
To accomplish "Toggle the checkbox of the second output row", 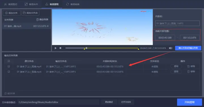I will 9,72.
